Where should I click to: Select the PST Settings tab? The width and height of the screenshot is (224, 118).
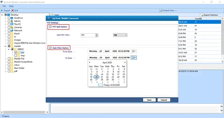tap(53, 23)
